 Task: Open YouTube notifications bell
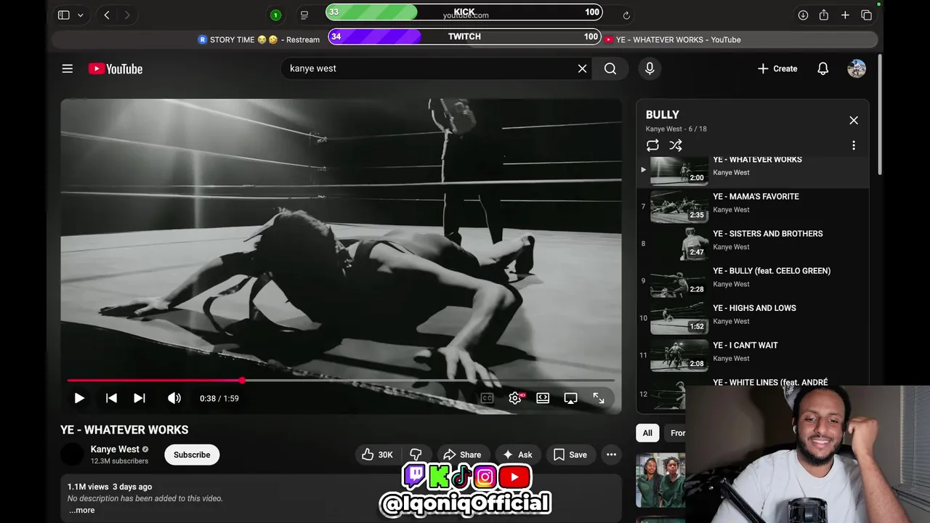click(x=822, y=68)
